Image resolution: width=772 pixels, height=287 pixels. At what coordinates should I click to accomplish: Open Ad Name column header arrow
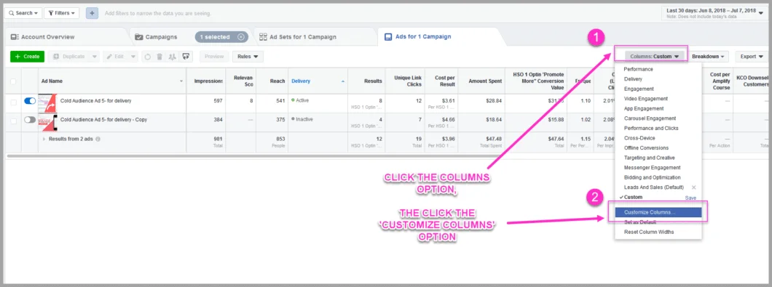coord(181,81)
